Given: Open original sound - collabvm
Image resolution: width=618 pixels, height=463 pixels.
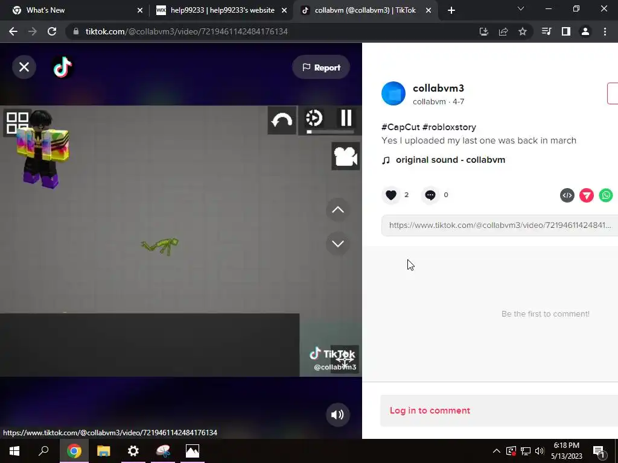Looking at the screenshot, I should pyautogui.click(x=450, y=160).
